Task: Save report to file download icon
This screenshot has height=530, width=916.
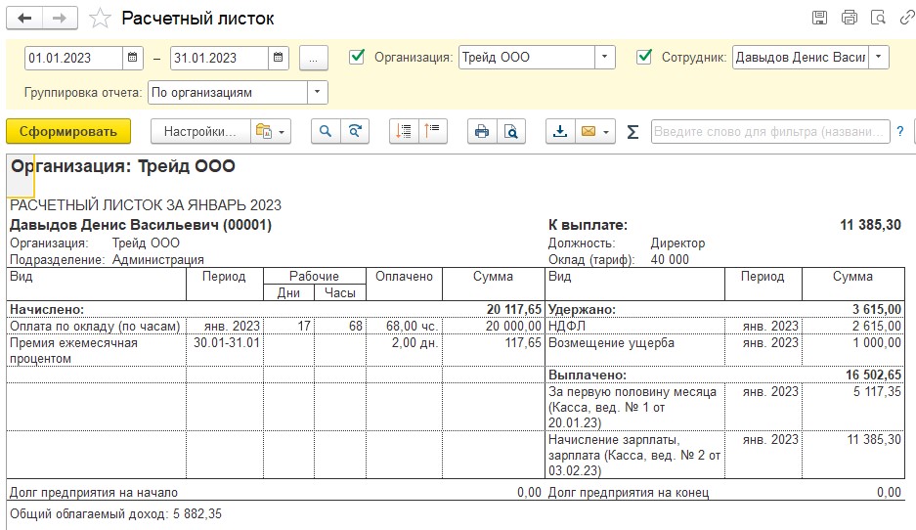Action: (560, 131)
